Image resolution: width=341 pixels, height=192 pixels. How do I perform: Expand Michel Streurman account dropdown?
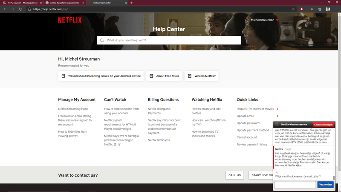tap(265, 20)
